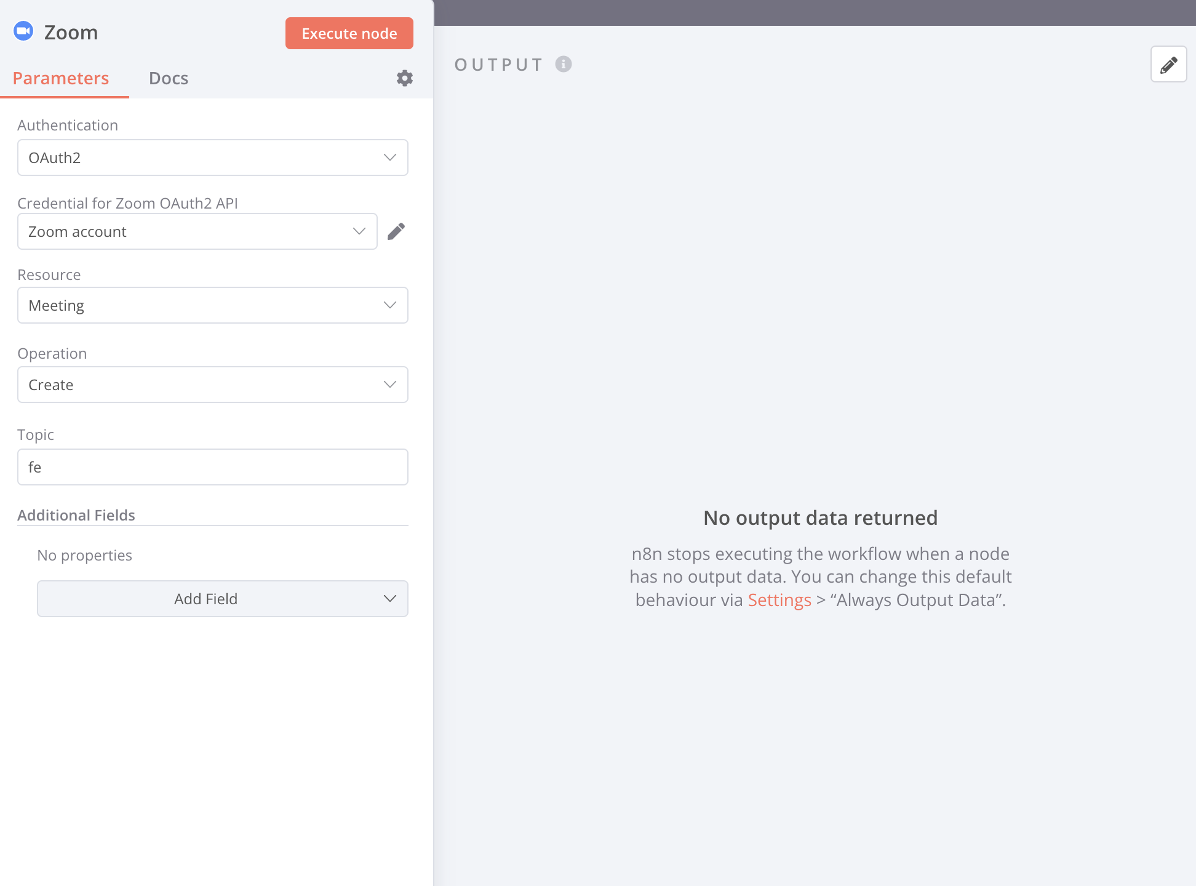Click the Zoom node title text
Screen dimensions: 1196x886
pos(71,32)
